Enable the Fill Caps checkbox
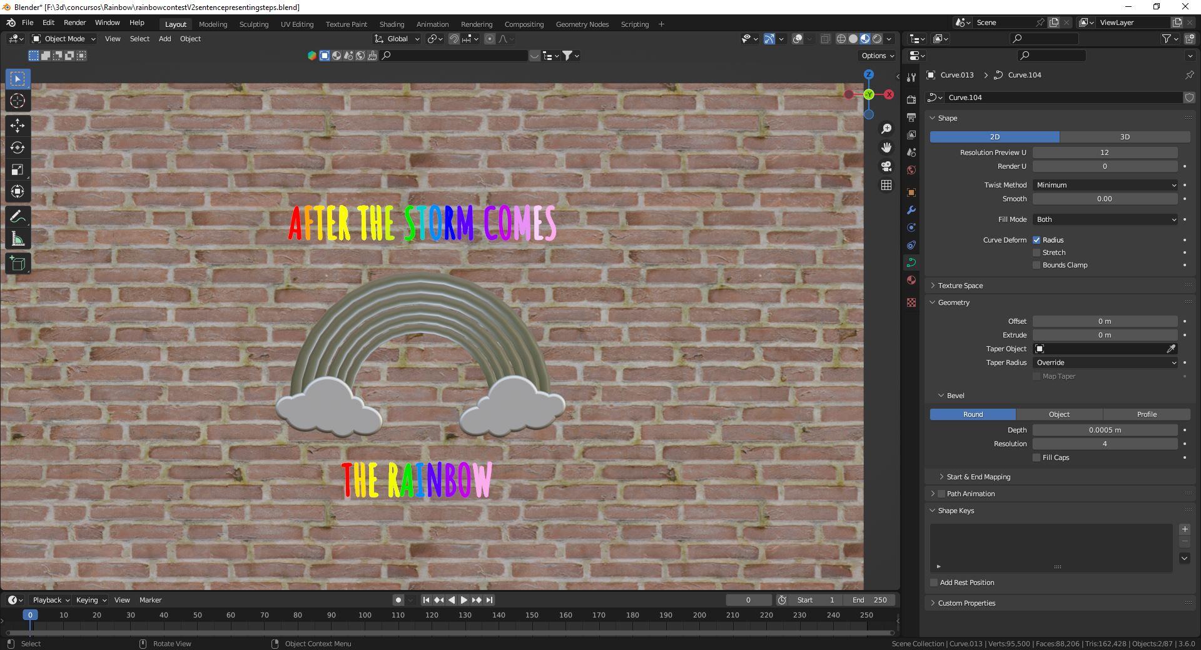 tap(1036, 457)
